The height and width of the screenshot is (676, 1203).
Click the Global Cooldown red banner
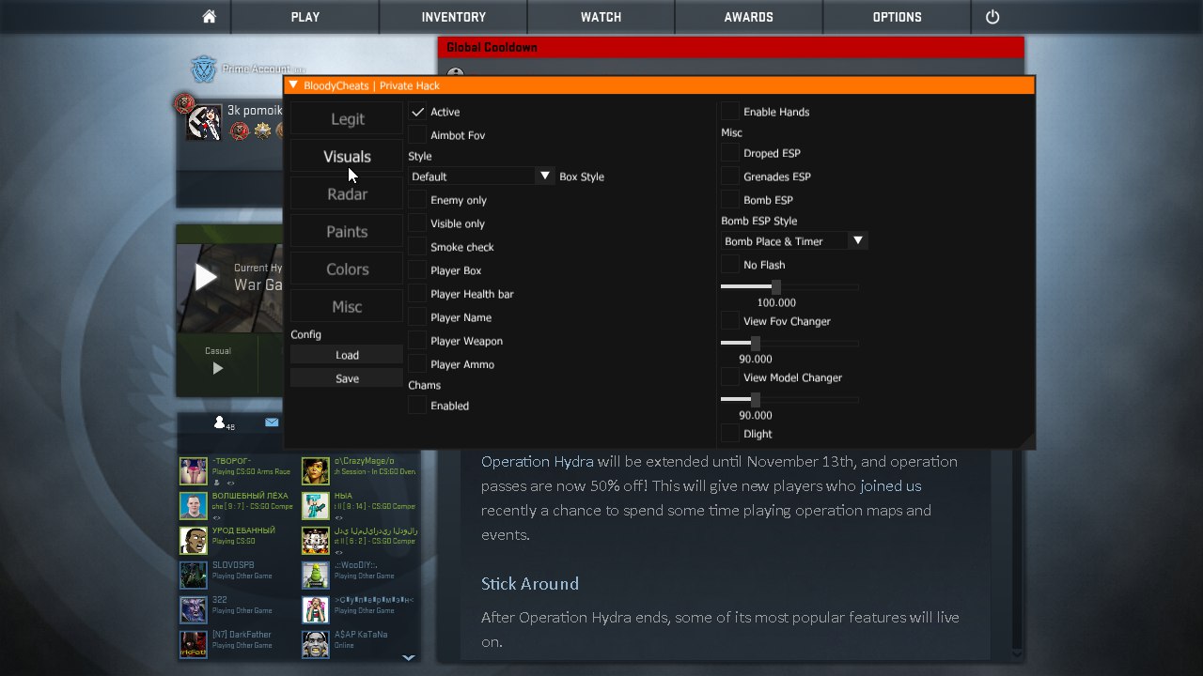coord(730,47)
